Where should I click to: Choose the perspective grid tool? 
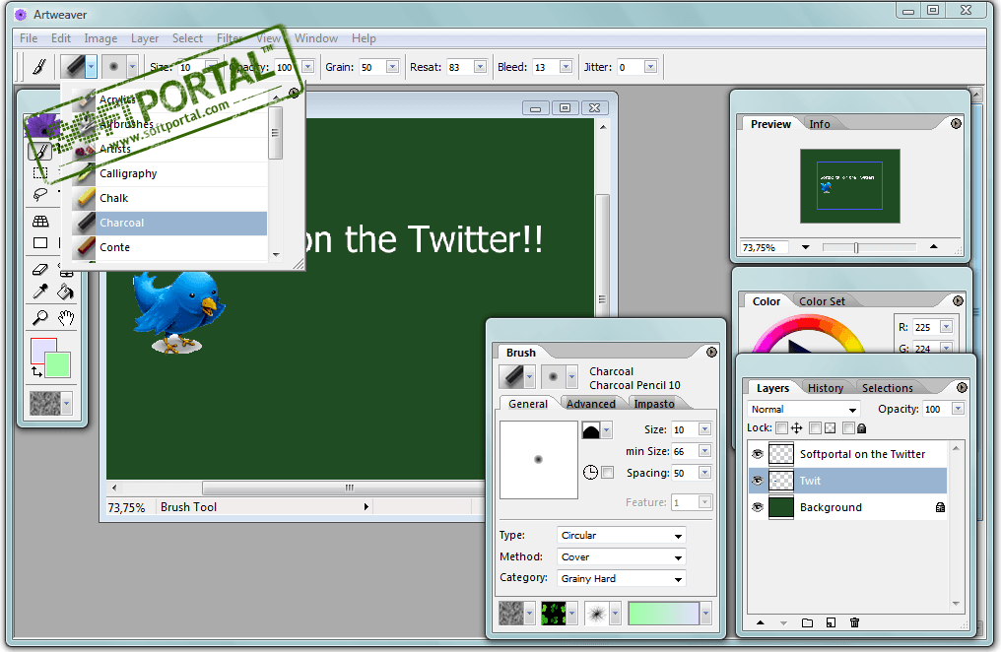(40, 222)
